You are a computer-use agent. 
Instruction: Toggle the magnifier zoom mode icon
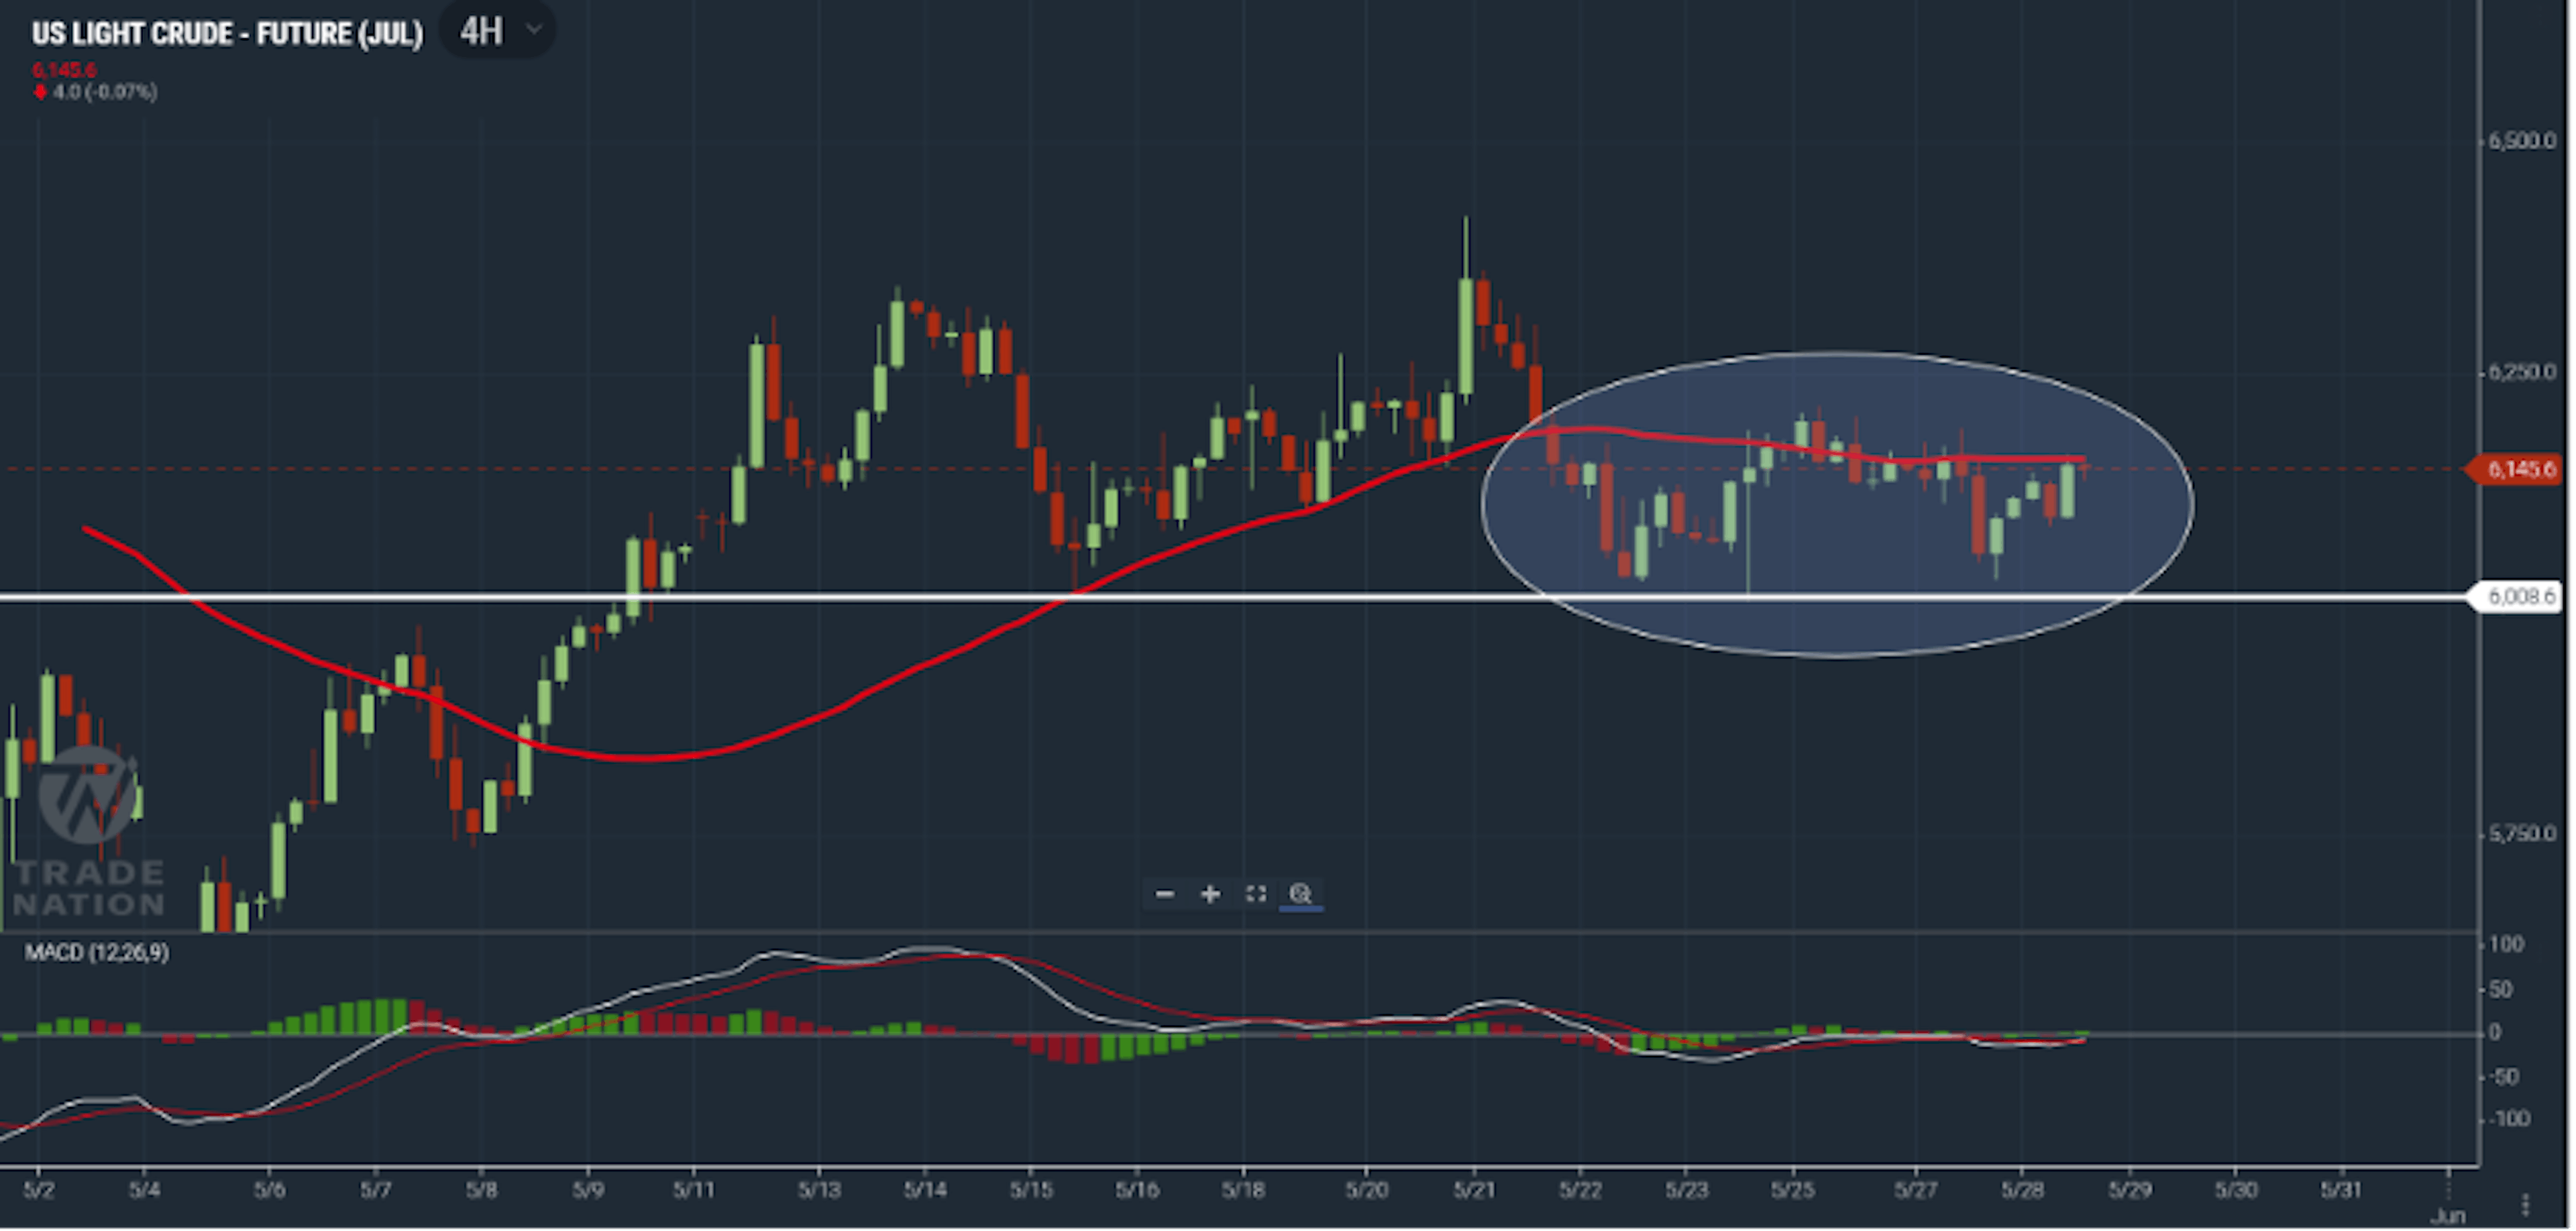click(1300, 894)
